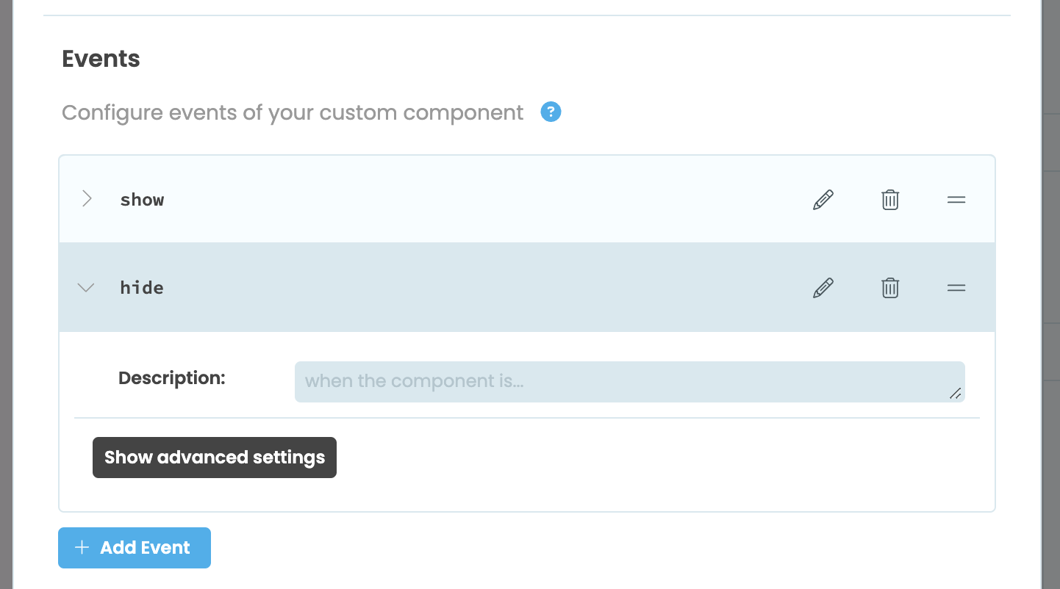
Task: Open the blue help question-mark icon
Action: 551,112
